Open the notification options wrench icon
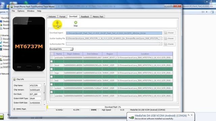216x121 pixels. (x=189, y=115)
